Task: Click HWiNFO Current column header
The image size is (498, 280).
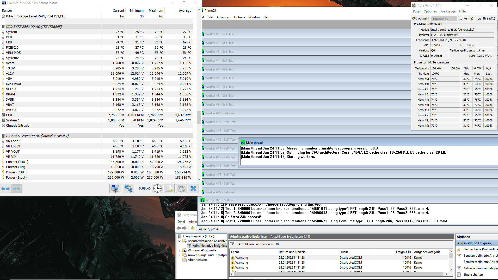Action: tap(113, 11)
